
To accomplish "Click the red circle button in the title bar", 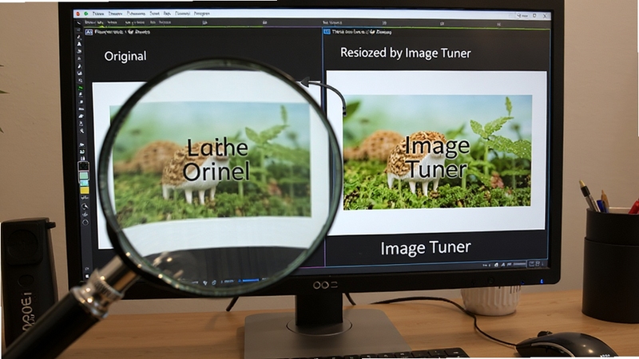I will pos(77,14).
